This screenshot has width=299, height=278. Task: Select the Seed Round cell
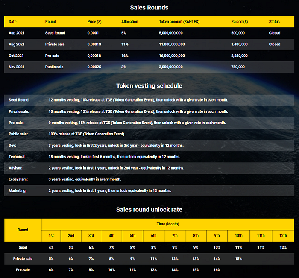[x=55, y=33]
